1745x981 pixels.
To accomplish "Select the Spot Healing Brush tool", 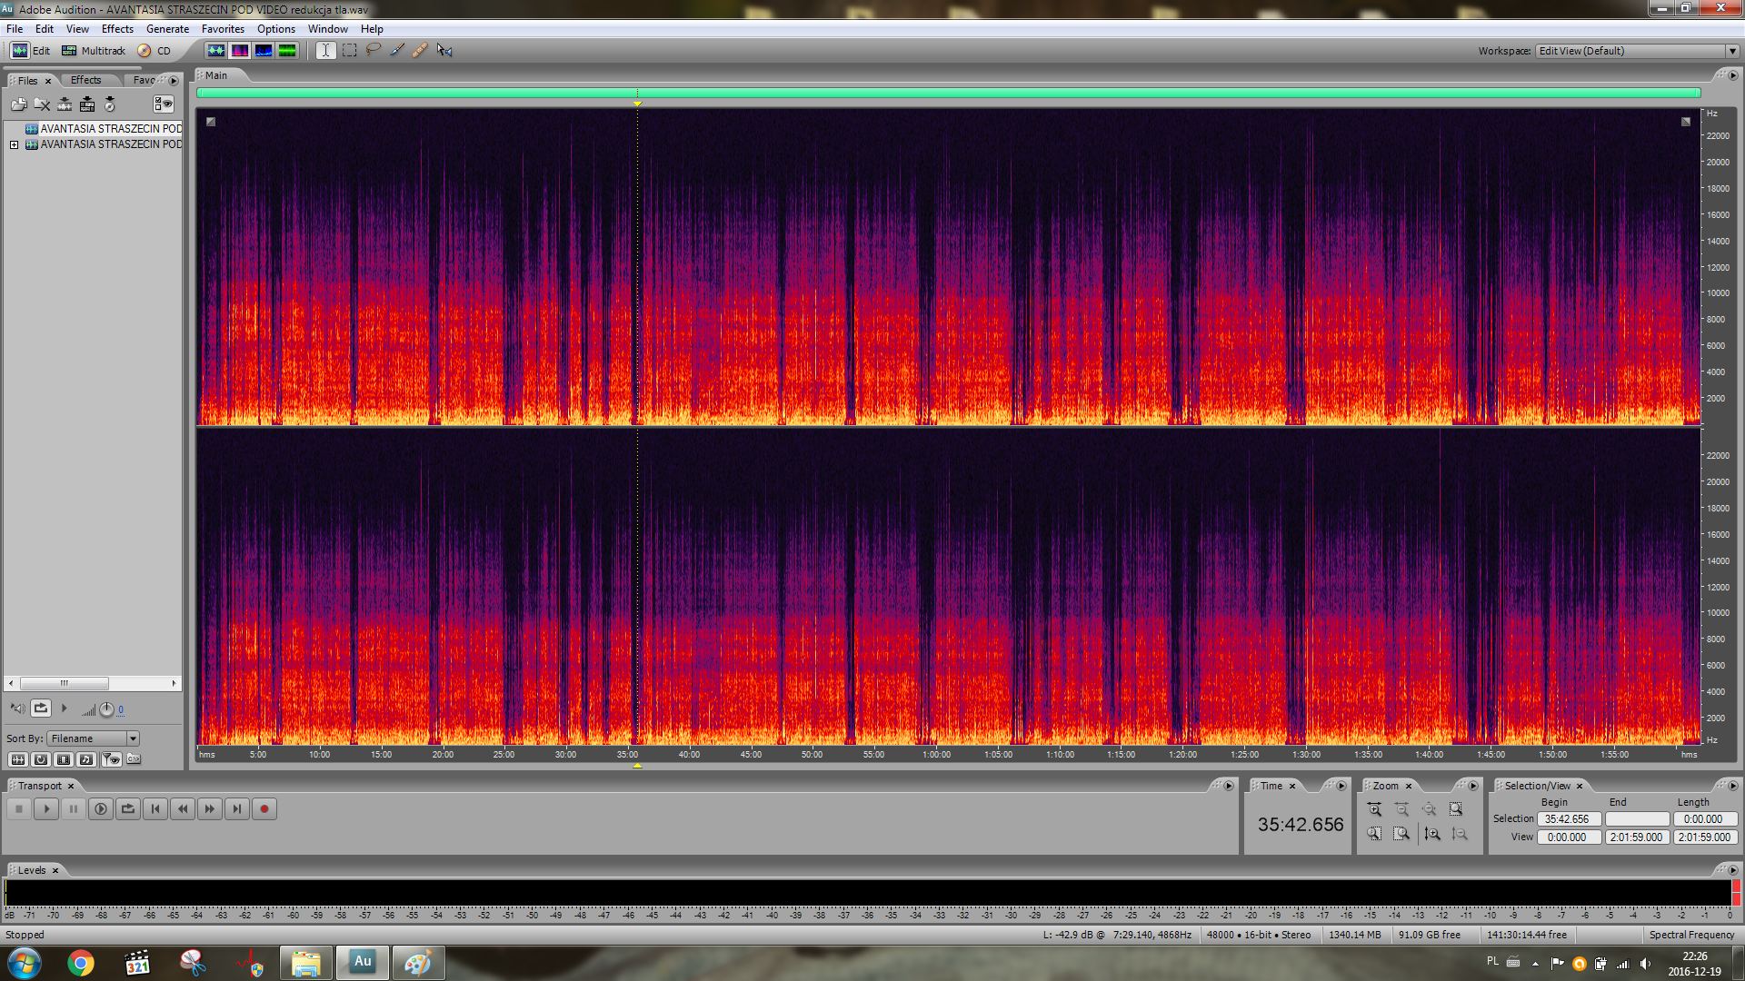I will tap(420, 51).
